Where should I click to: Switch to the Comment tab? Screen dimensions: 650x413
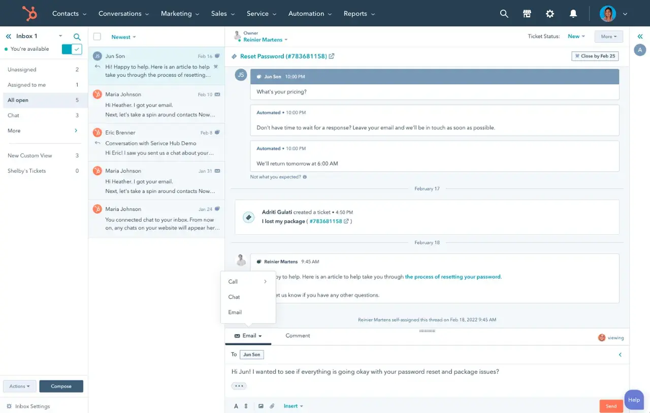pos(297,336)
